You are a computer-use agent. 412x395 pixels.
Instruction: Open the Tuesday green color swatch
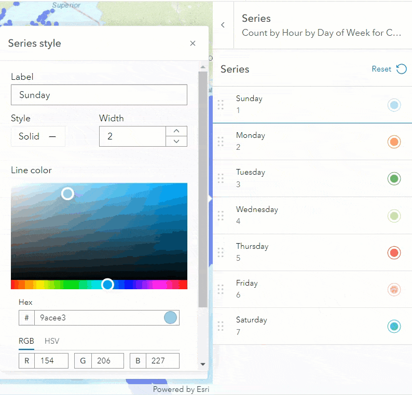click(394, 179)
